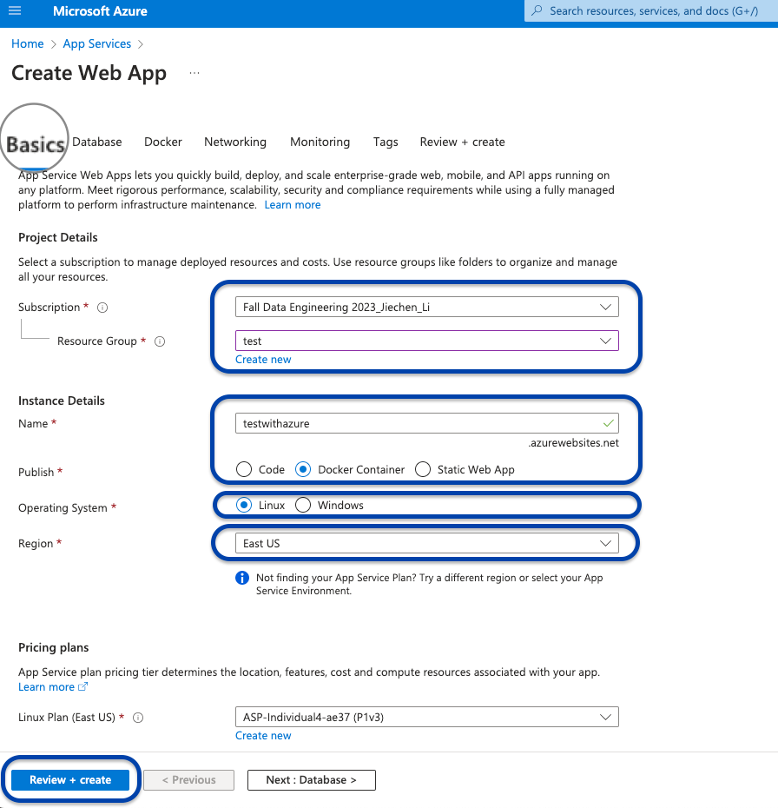Switch to the Docker tab
The image size is (778, 808).
[x=163, y=142]
